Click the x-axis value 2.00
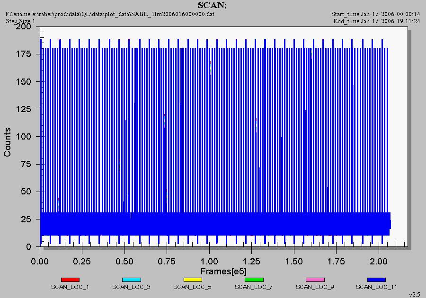The height and width of the screenshot is (298, 426). [379, 262]
